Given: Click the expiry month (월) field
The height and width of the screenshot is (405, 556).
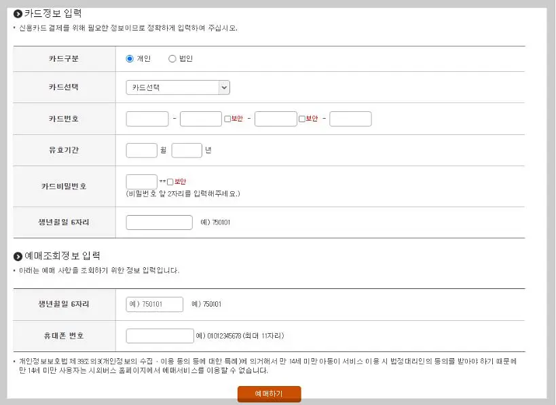Looking at the screenshot, I should click(x=141, y=150).
